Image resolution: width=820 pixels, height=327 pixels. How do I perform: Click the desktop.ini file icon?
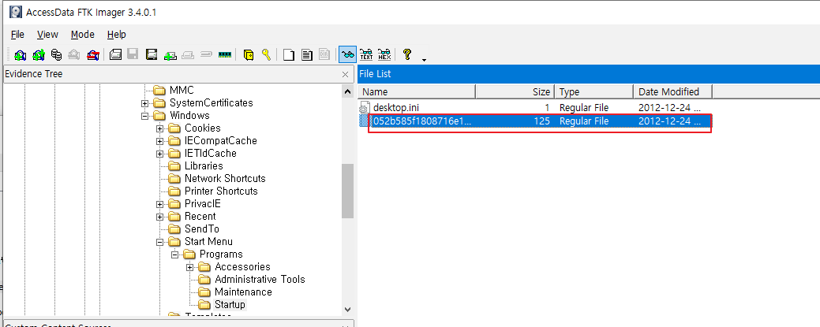tap(365, 108)
